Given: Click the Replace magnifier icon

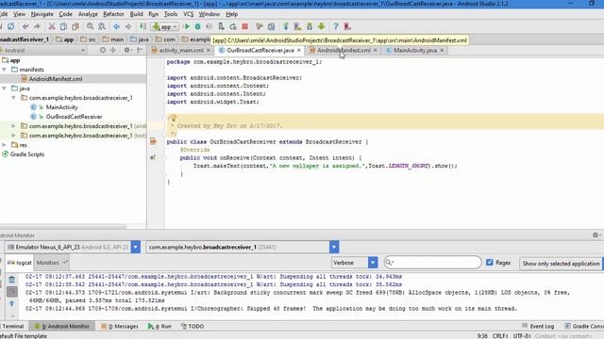Looking at the screenshot, I should [x=102, y=26].
